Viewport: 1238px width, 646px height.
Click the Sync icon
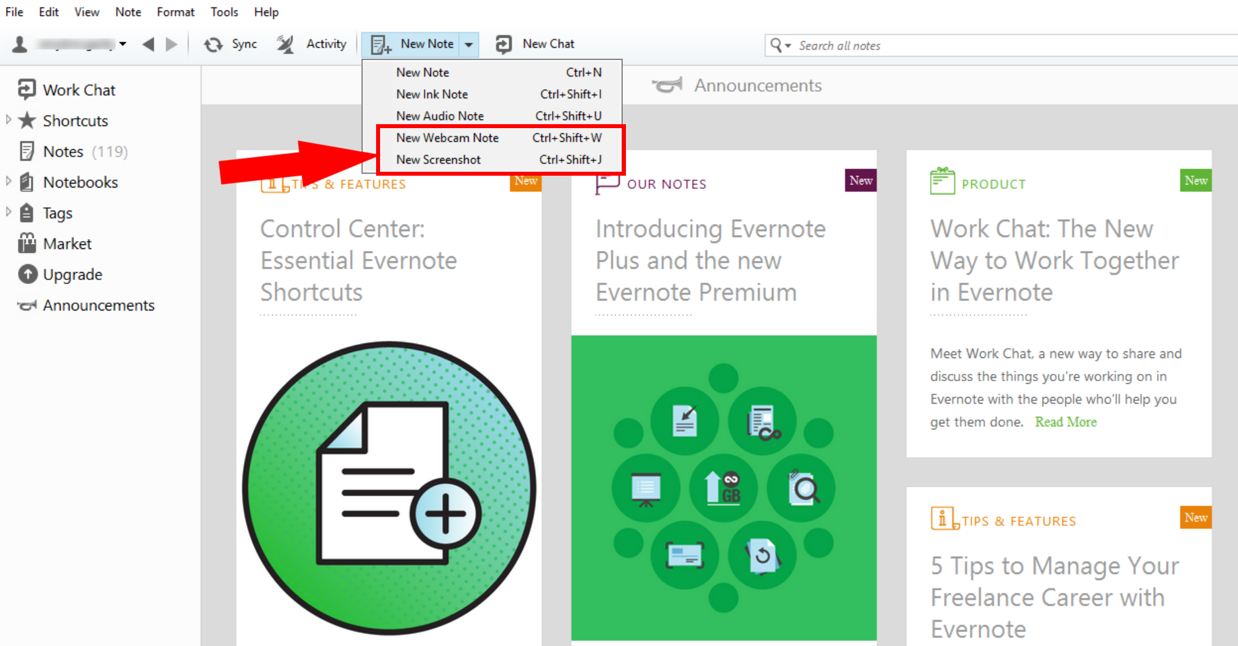pos(213,44)
